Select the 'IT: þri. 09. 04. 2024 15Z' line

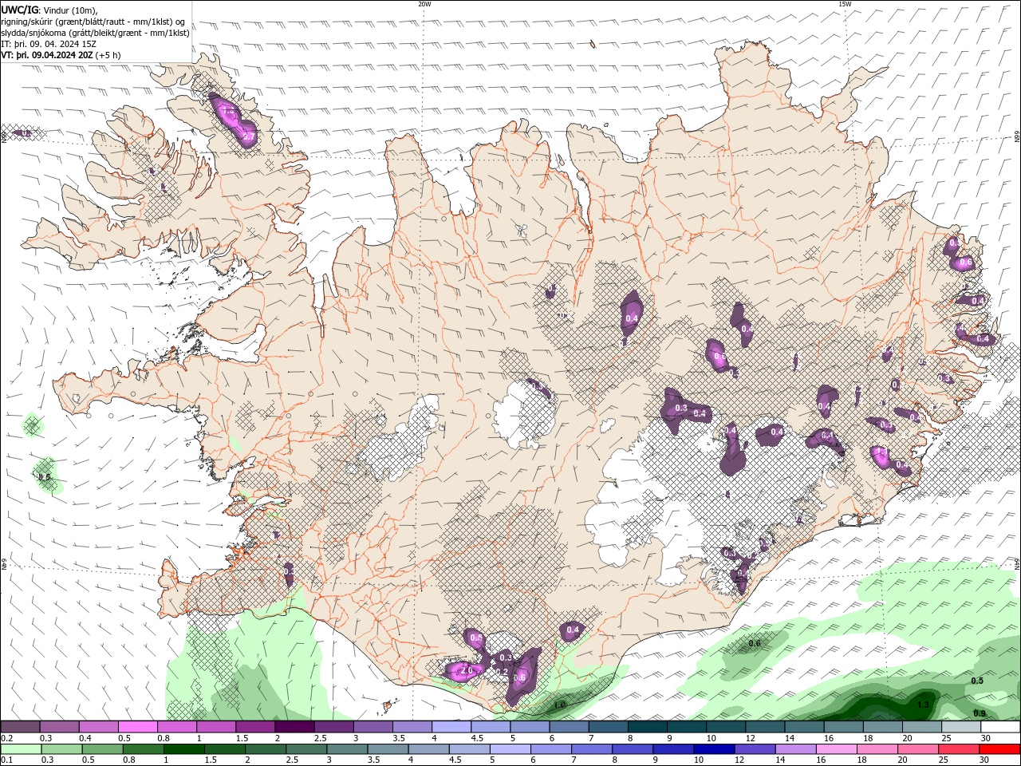(x=49, y=44)
